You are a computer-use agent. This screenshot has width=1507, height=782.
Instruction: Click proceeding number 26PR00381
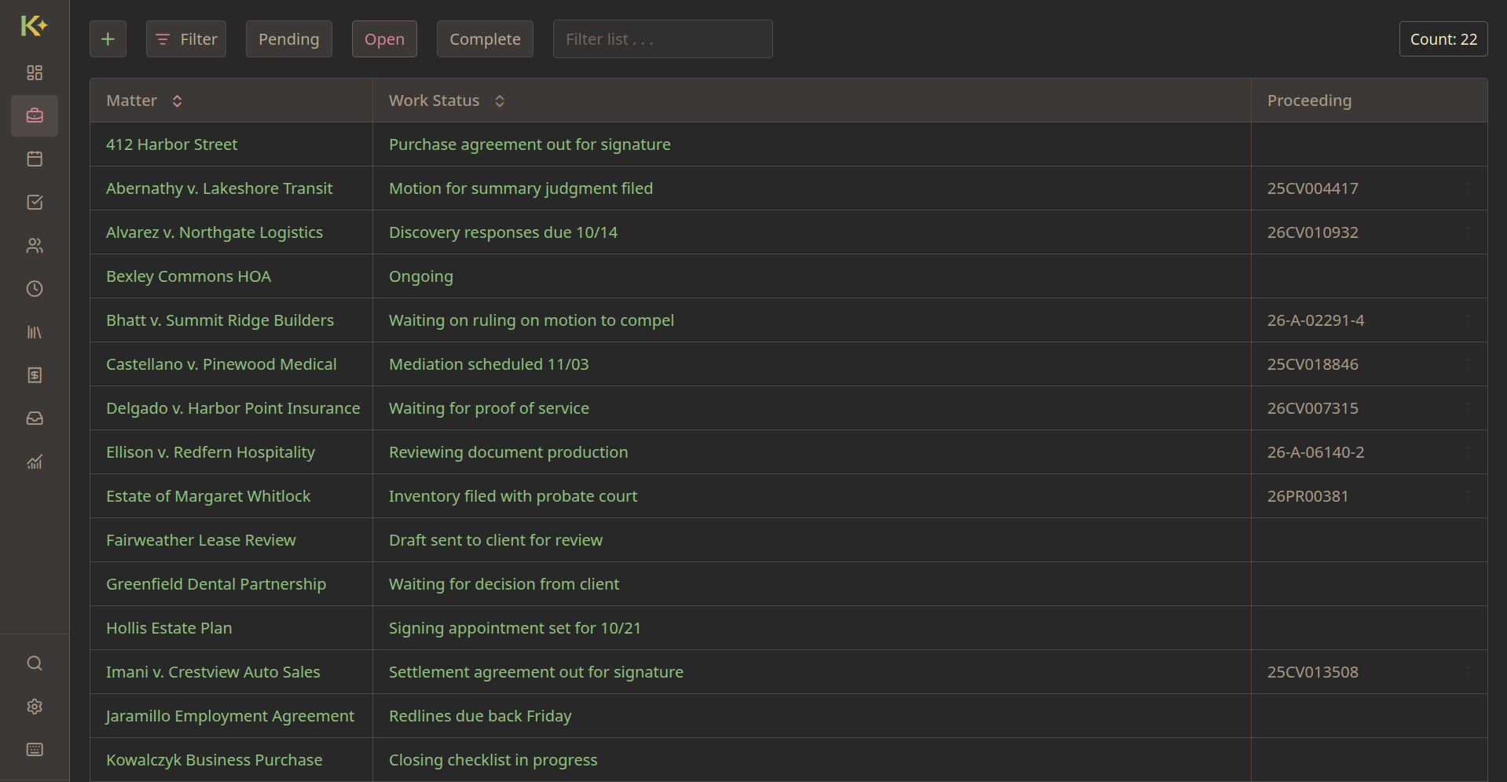(1307, 496)
